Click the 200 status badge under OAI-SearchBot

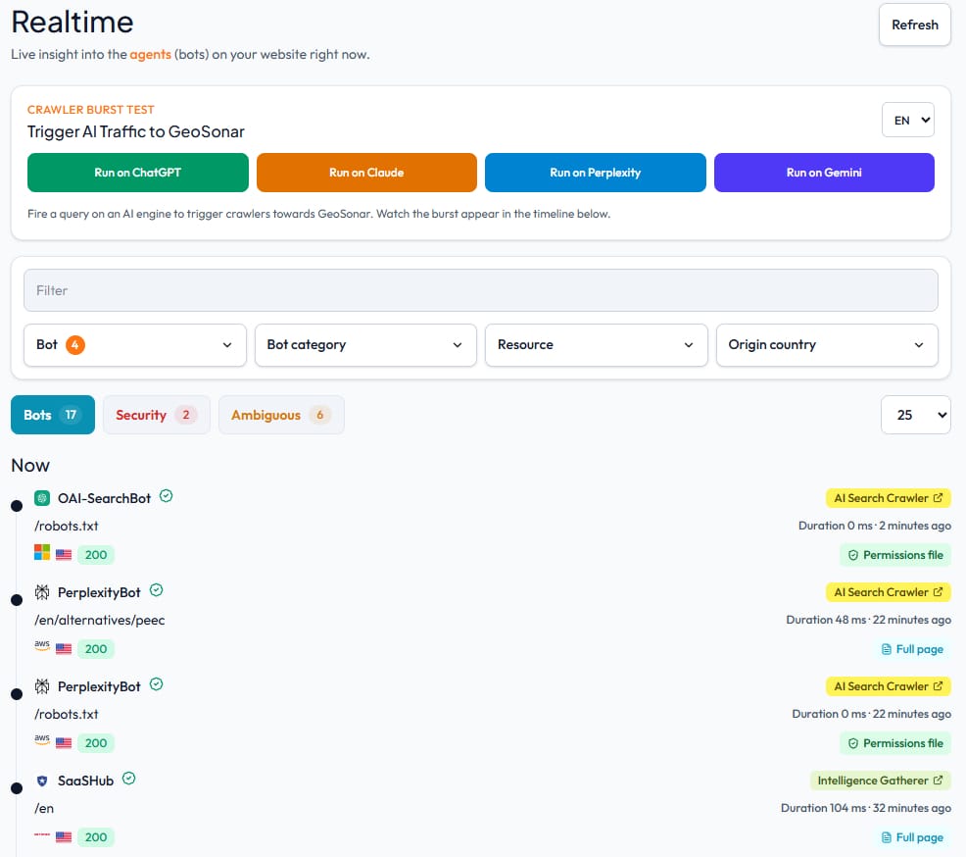(x=96, y=555)
